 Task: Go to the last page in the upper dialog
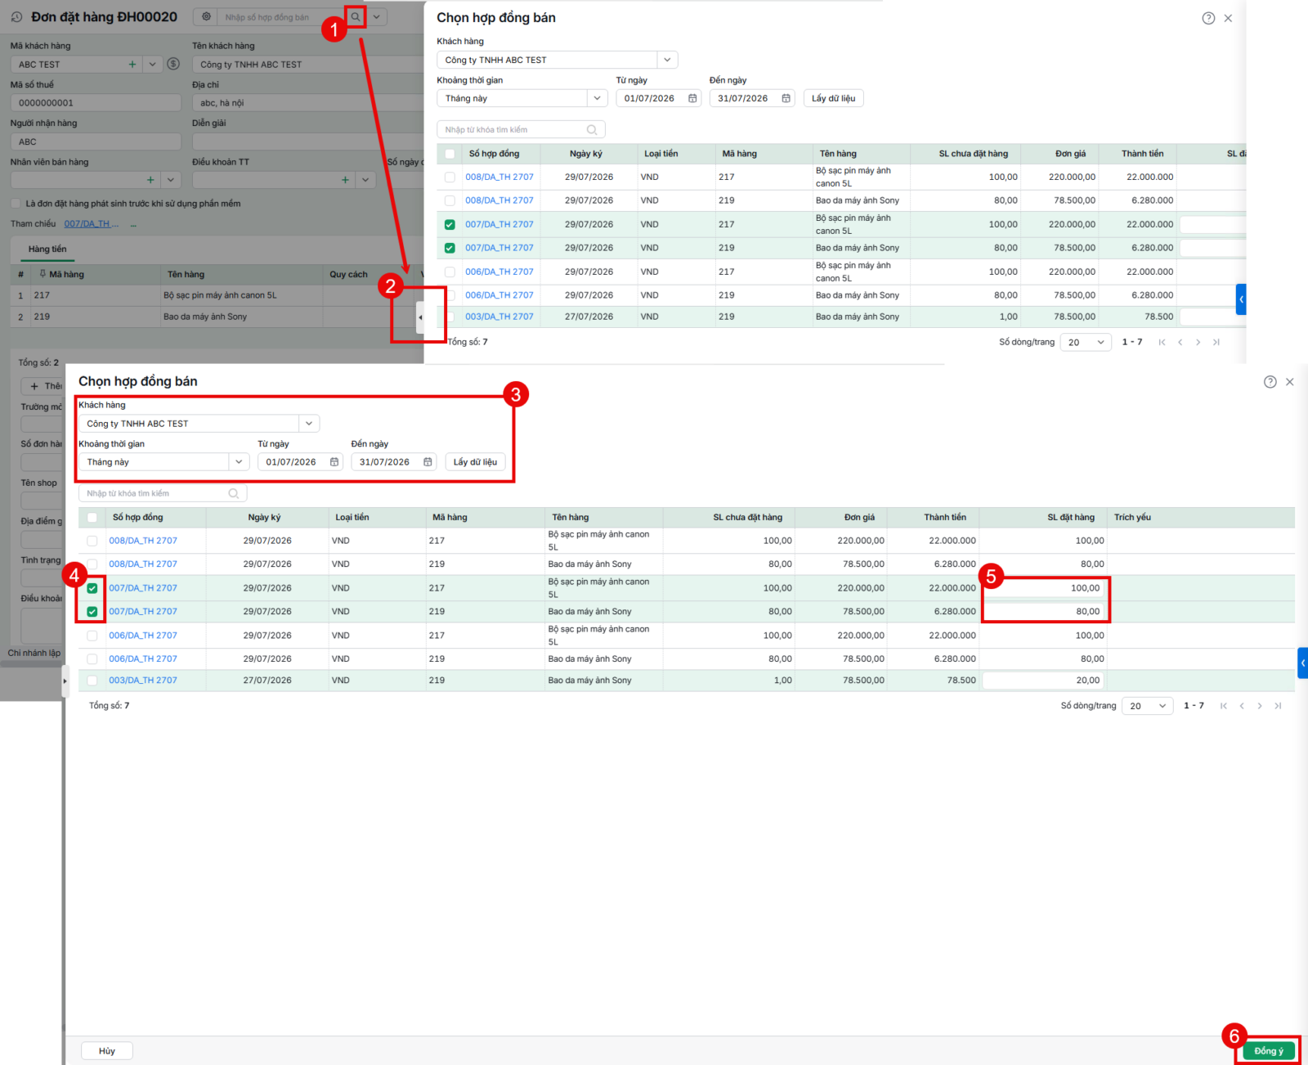point(1216,342)
